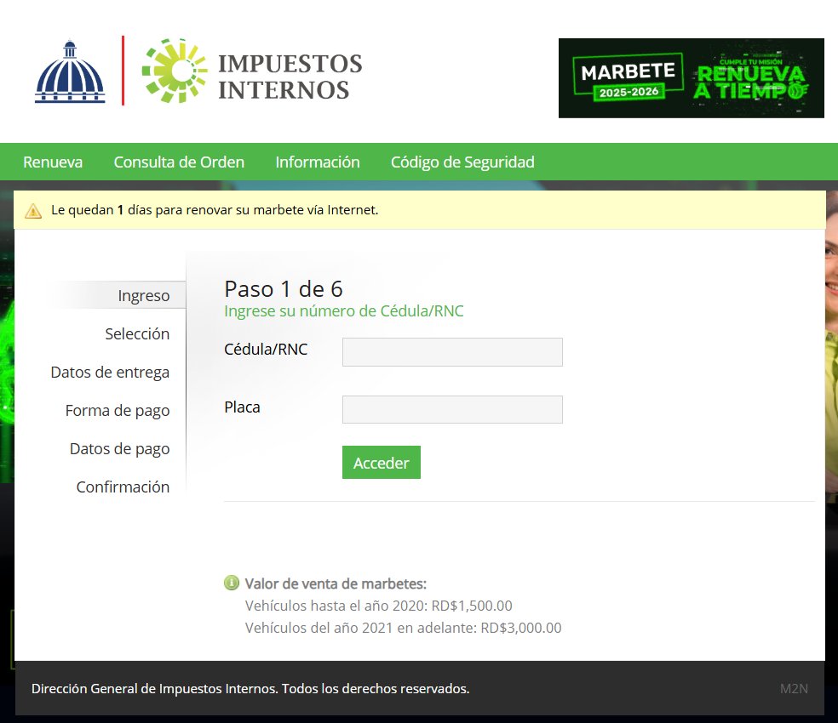Select the Datos de entrega step

tap(110, 373)
